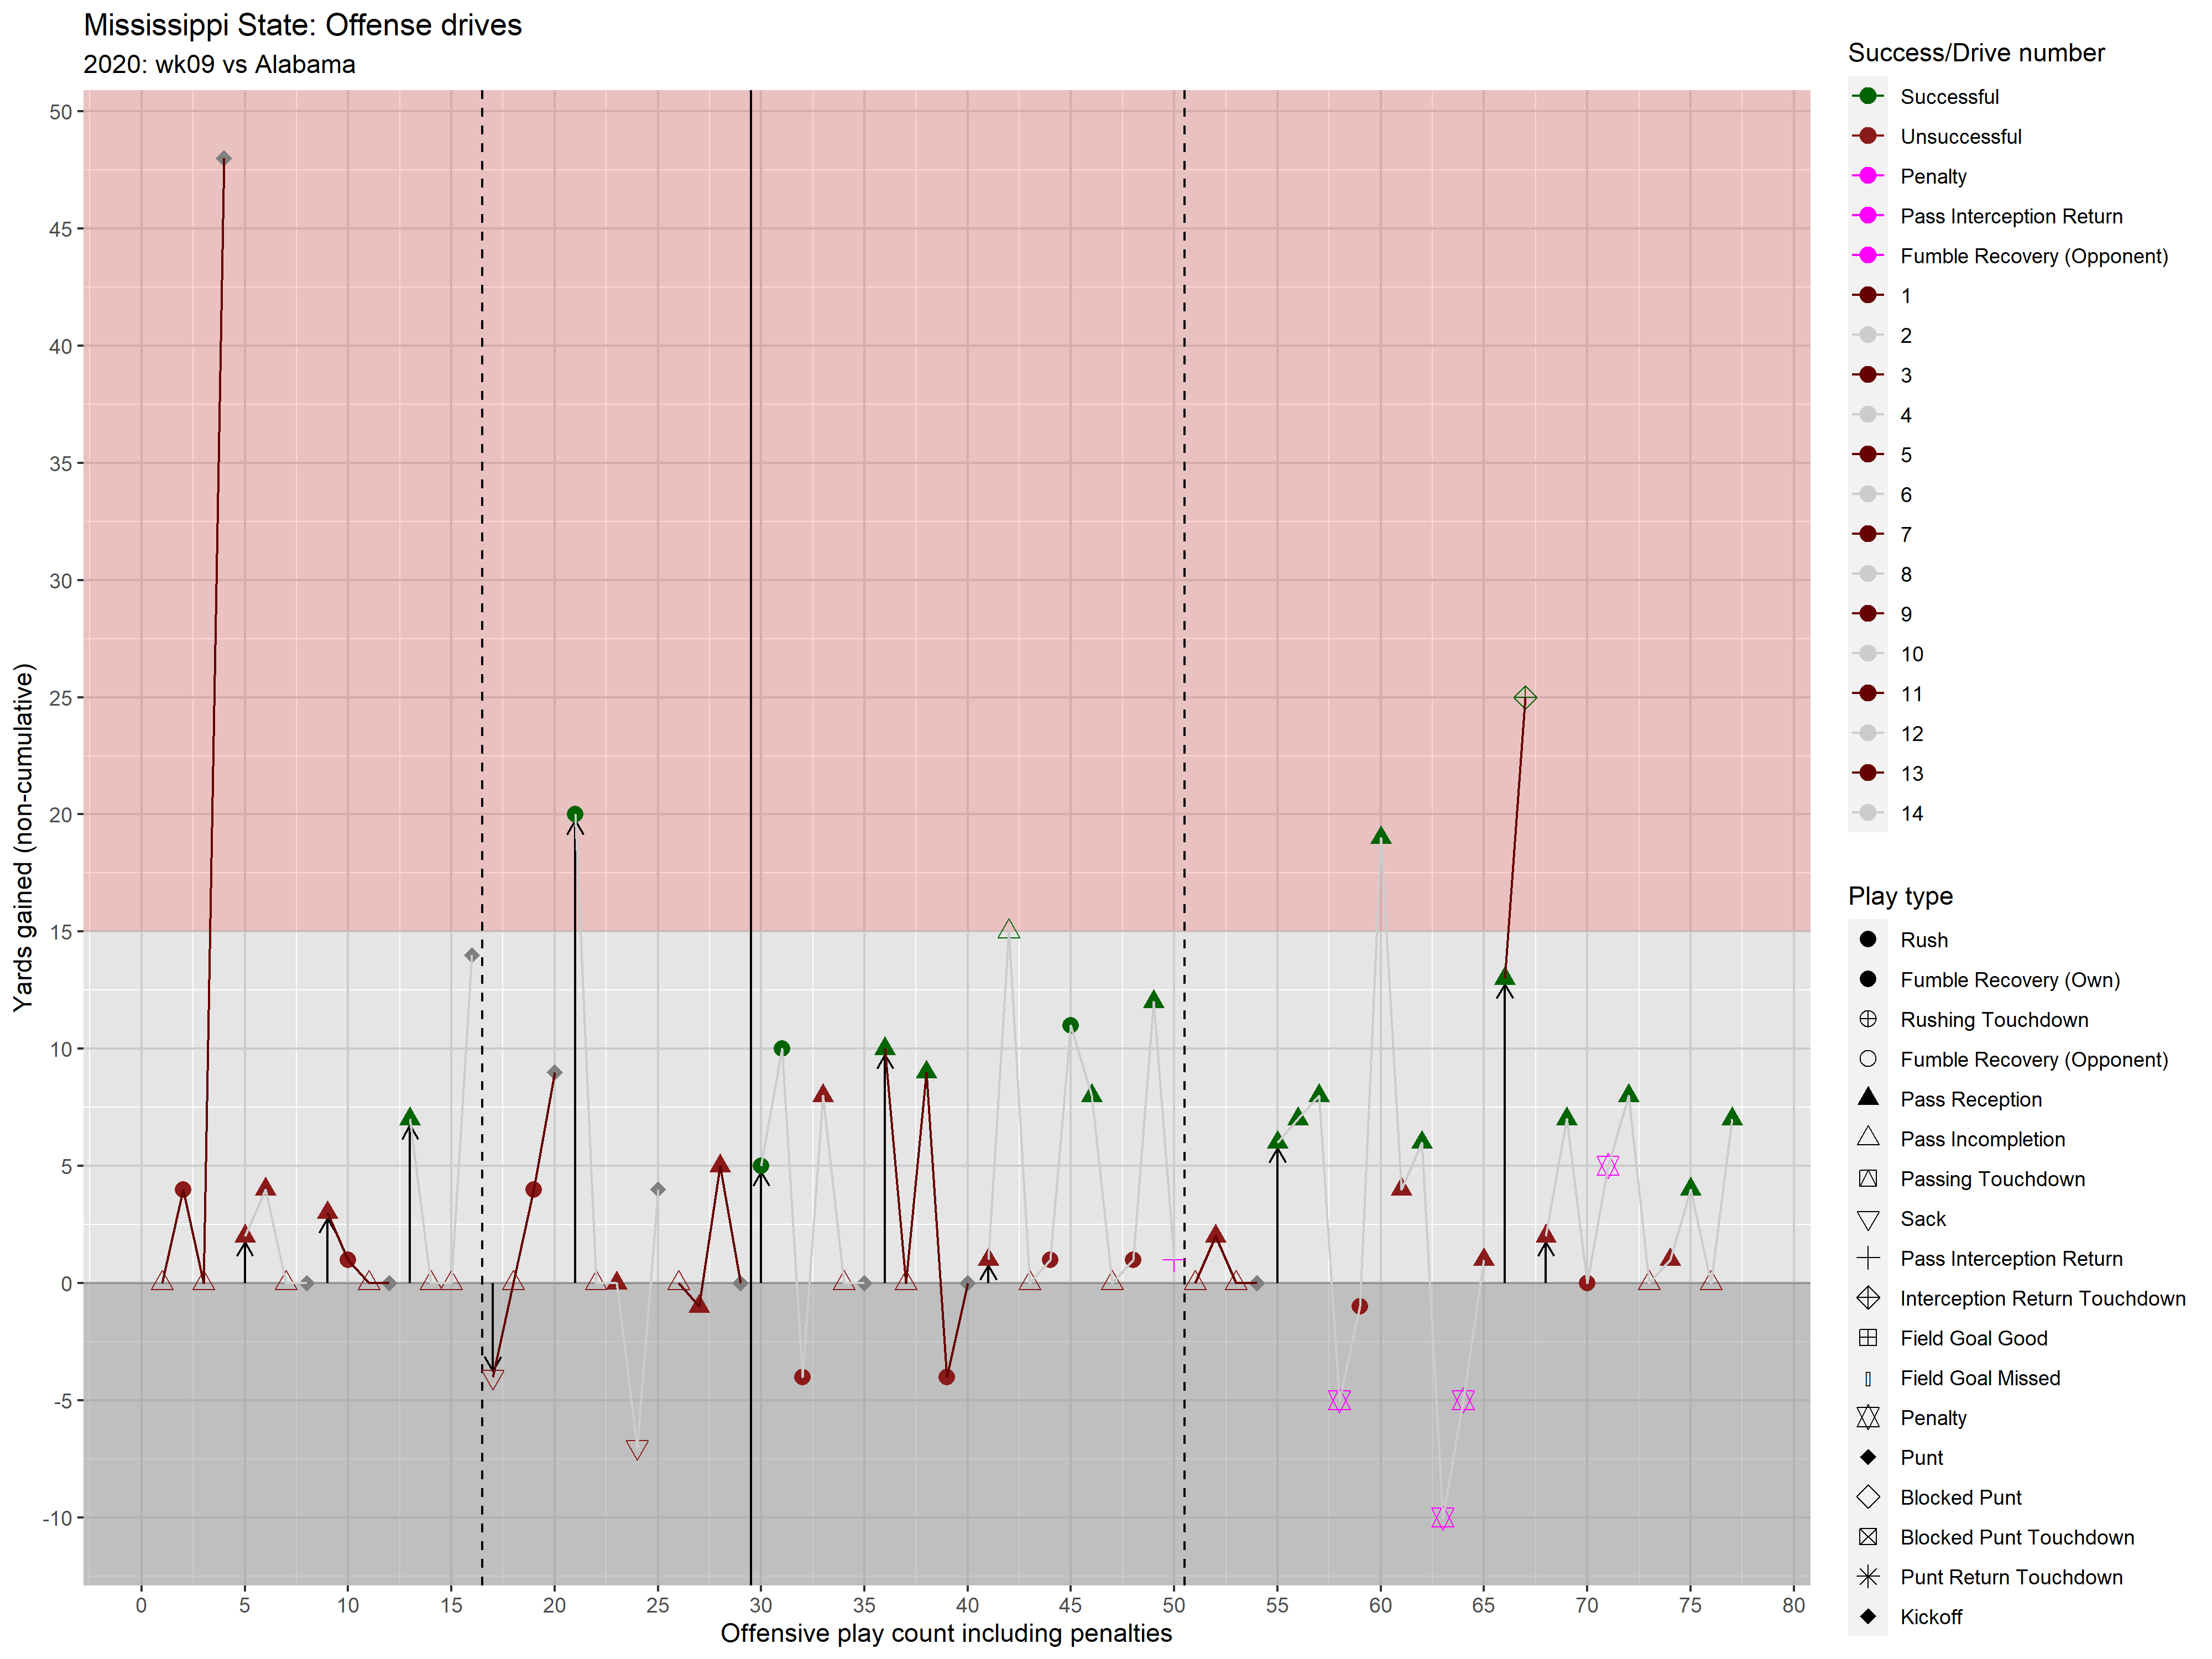2212x1659 pixels.
Task: Click the 25-yard interception return touchdown marker
Action: (1525, 698)
